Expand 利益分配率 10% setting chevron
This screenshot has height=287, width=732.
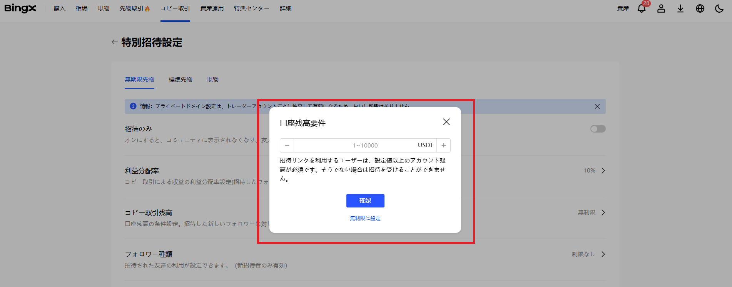coord(603,171)
